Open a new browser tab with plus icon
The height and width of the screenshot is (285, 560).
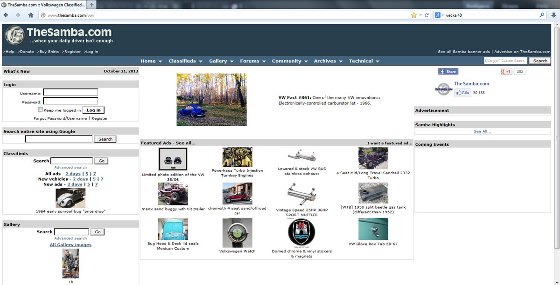click(x=91, y=5)
